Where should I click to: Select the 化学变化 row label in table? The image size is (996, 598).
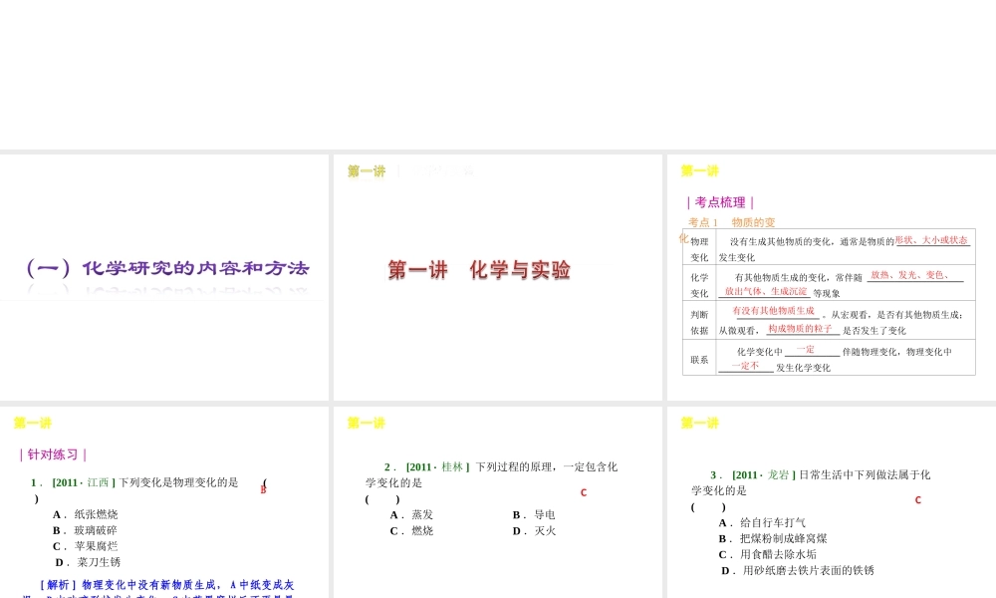699,285
